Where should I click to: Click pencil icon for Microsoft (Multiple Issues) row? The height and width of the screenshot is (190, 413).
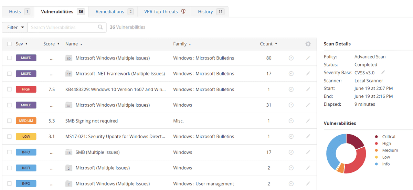[x=308, y=168]
